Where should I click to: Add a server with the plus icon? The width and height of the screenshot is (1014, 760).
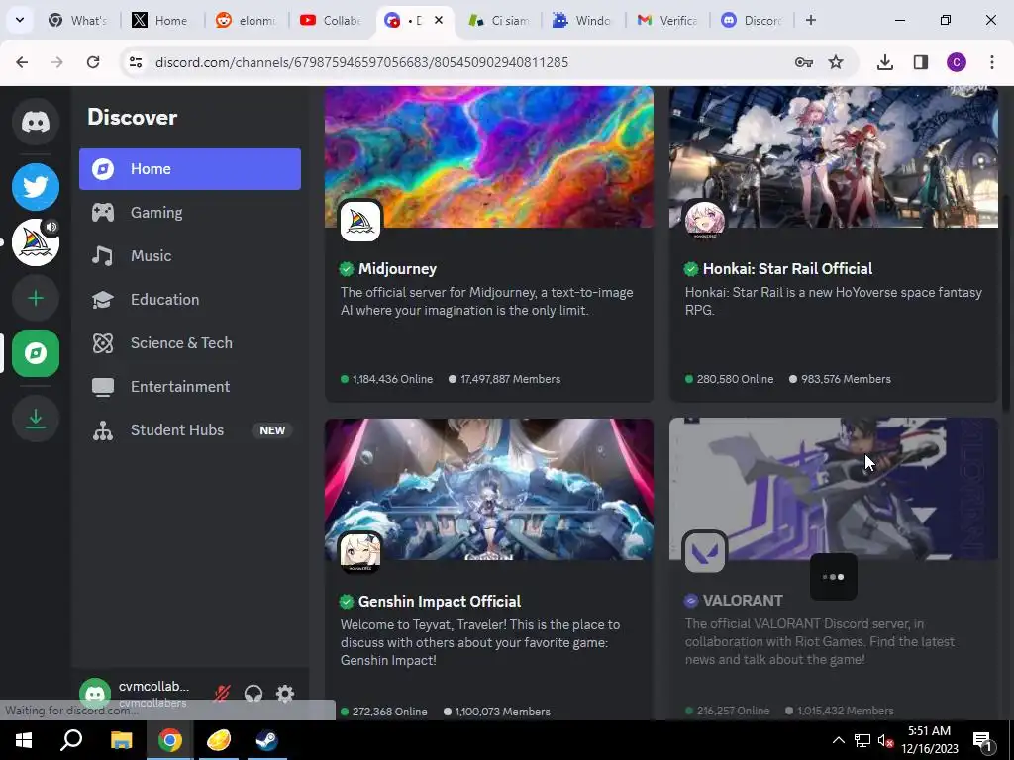(x=36, y=298)
